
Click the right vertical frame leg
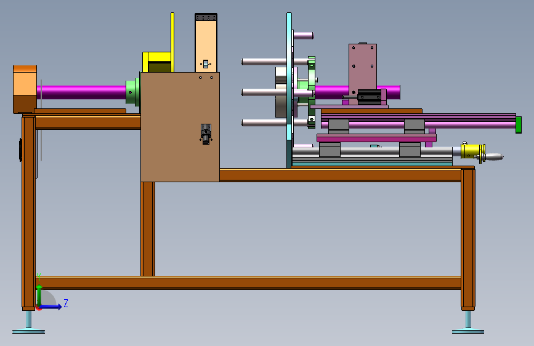[x=468, y=238]
